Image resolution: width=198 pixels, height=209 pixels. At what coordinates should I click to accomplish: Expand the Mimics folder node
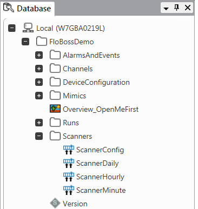39,96
